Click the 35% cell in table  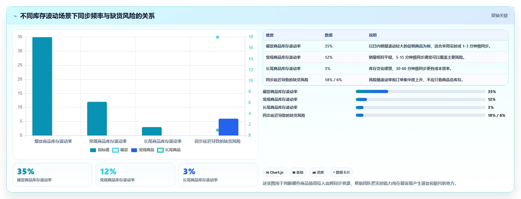[x=329, y=46]
